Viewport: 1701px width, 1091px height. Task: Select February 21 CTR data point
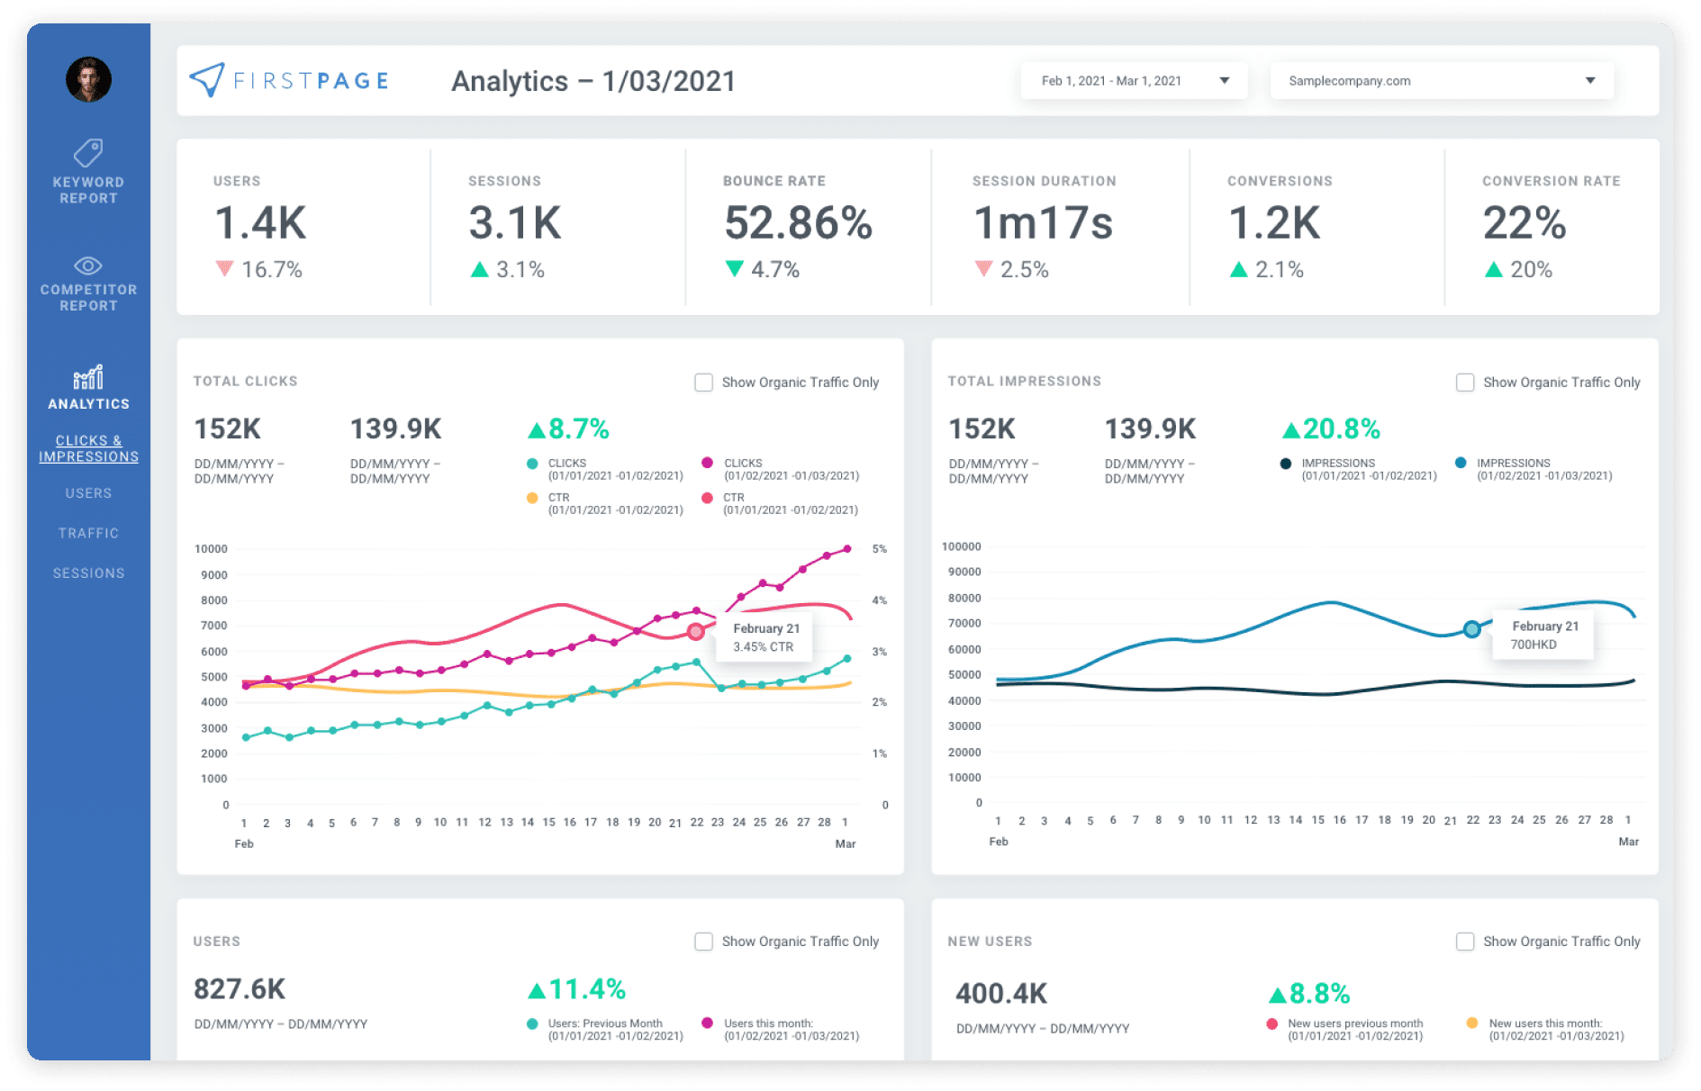pyautogui.click(x=695, y=632)
